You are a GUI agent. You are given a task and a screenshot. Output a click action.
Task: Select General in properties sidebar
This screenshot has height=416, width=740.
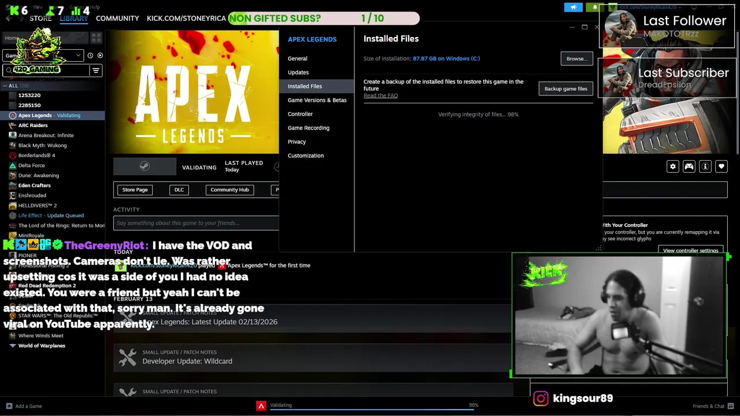(298, 58)
